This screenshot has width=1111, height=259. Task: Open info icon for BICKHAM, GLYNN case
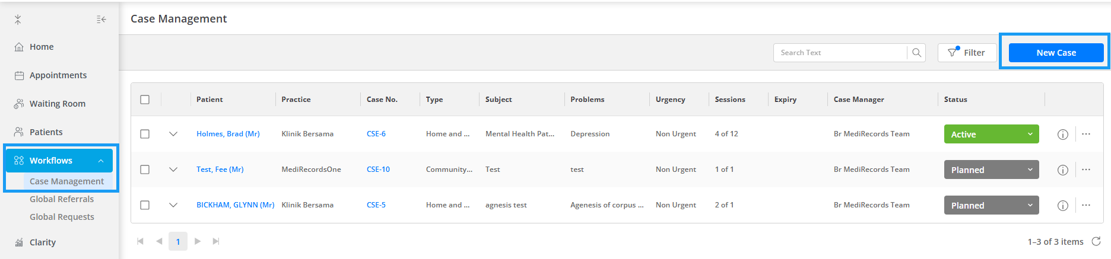pos(1062,206)
